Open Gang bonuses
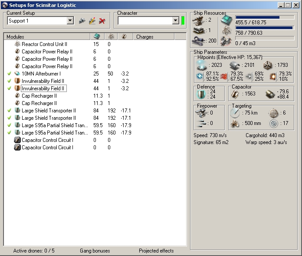This screenshot has height=256, width=302. click(x=95, y=251)
